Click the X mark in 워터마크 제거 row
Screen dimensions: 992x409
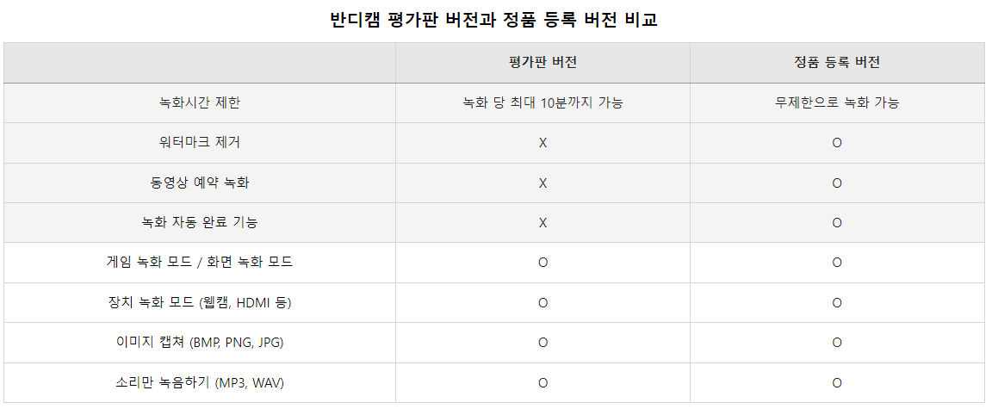pos(542,143)
